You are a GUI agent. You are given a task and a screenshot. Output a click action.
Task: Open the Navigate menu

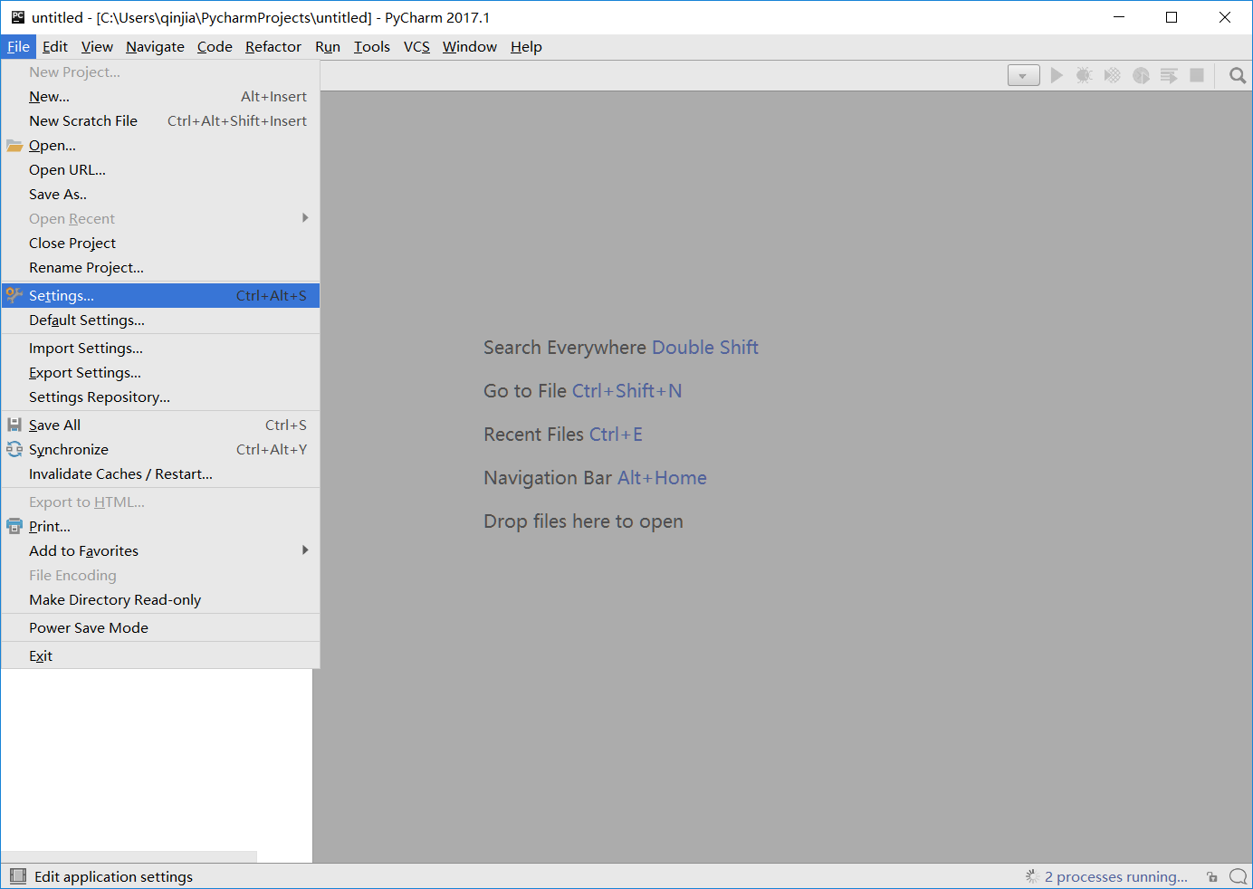click(154, 46)
